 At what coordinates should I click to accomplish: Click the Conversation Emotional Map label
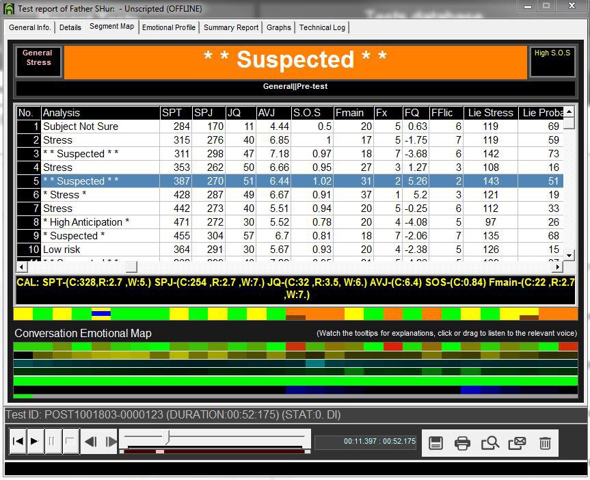click(x=83, y=333)
